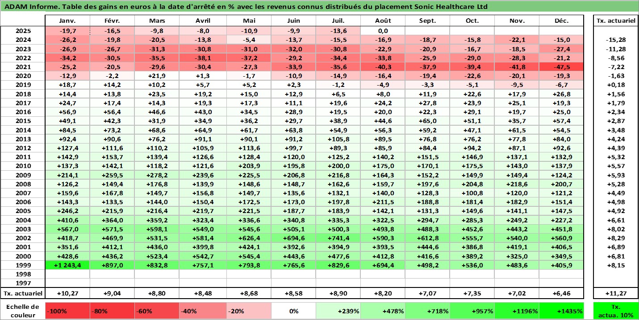The height and width of the screenshot is (320, 639).
Task: Click the '+211,5' cell in August 2006
Action: 383,202
